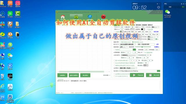
Task: Select the Tencent voice engine radio button
Action: pos(121,42)
